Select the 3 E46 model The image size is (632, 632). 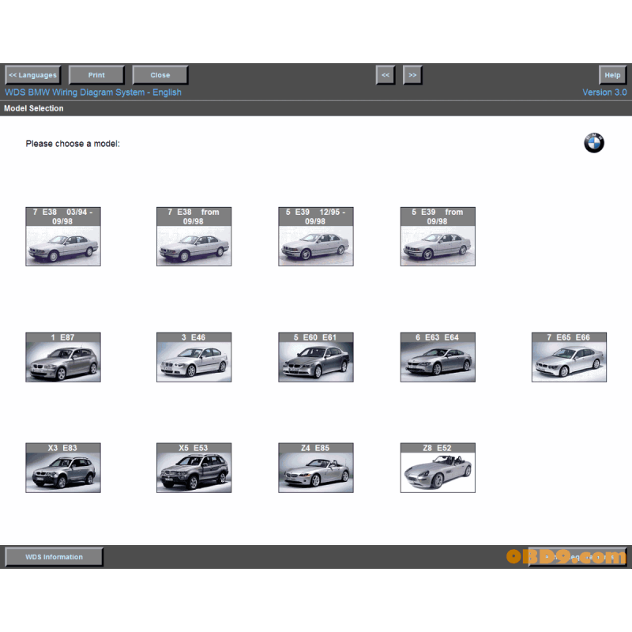tap(194, 357)
